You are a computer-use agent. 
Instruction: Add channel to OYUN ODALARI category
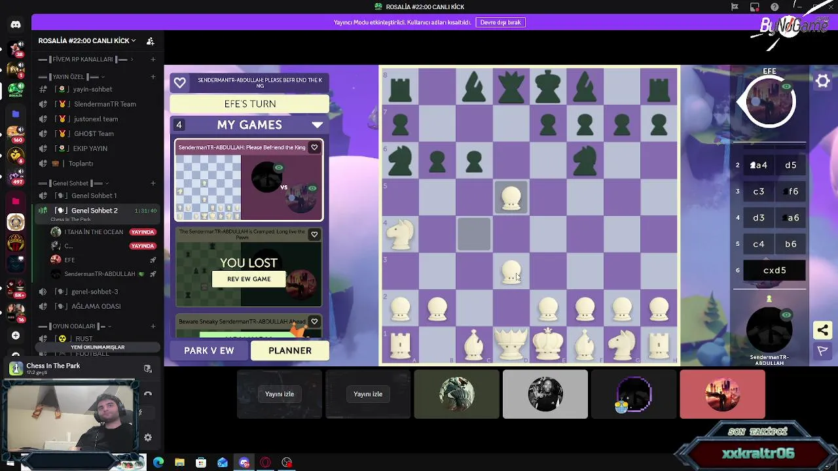pos(153,326)
